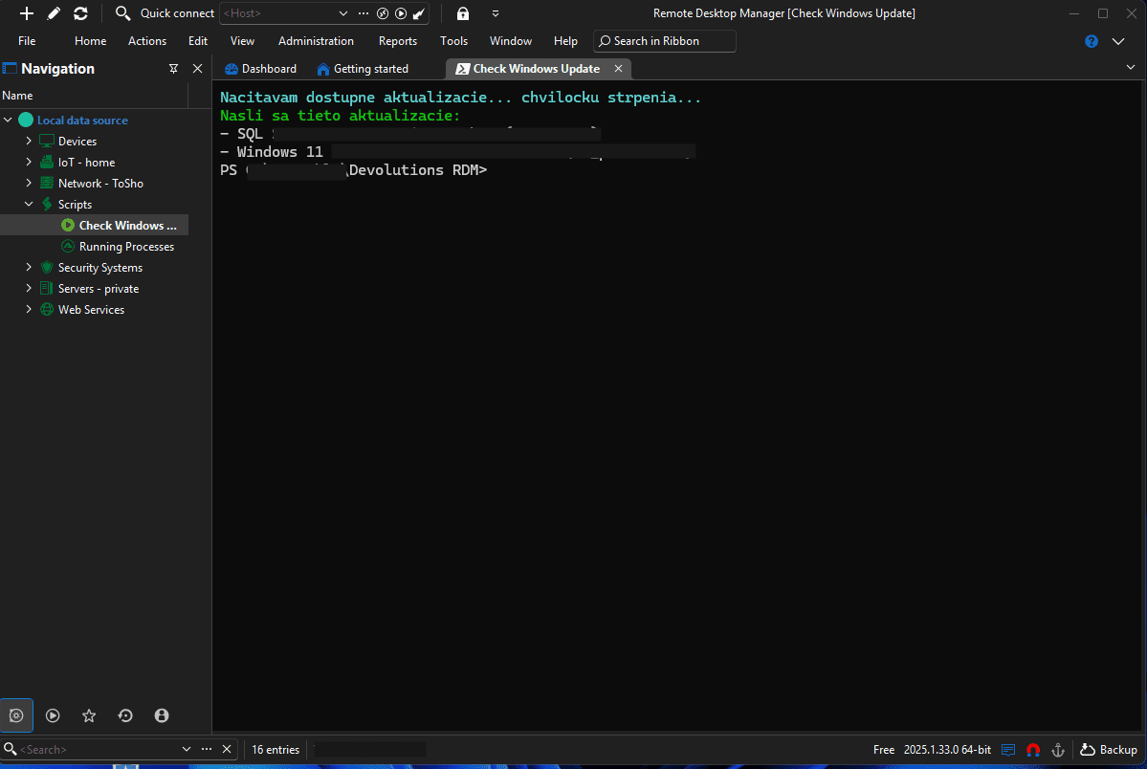
Task: Select the Running Processes script entry
Action: click(x=126, y=247)
